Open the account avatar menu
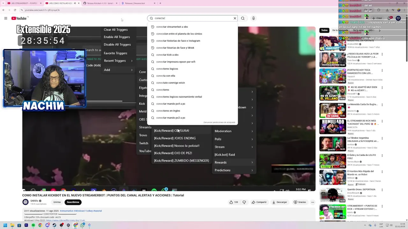408x229 pixels. pyautogui.click(x=398, y=18)
